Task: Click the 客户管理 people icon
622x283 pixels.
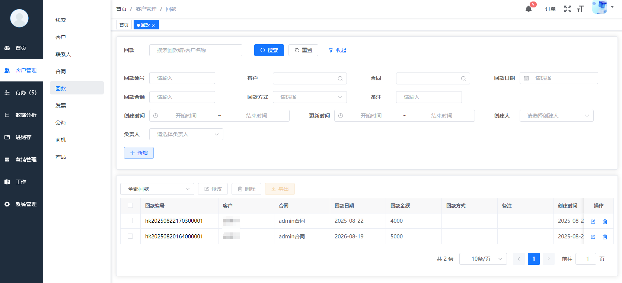Action: click(7, 70)
